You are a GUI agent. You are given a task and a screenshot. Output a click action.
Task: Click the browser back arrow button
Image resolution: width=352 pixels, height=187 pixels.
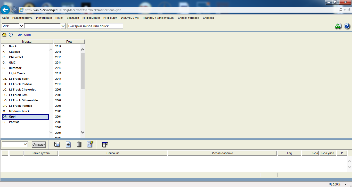[5, 10]
